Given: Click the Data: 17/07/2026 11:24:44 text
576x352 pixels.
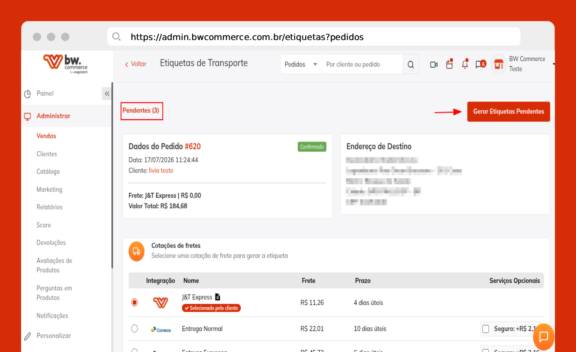Looking at the screenshot, I should pos(163,160).
